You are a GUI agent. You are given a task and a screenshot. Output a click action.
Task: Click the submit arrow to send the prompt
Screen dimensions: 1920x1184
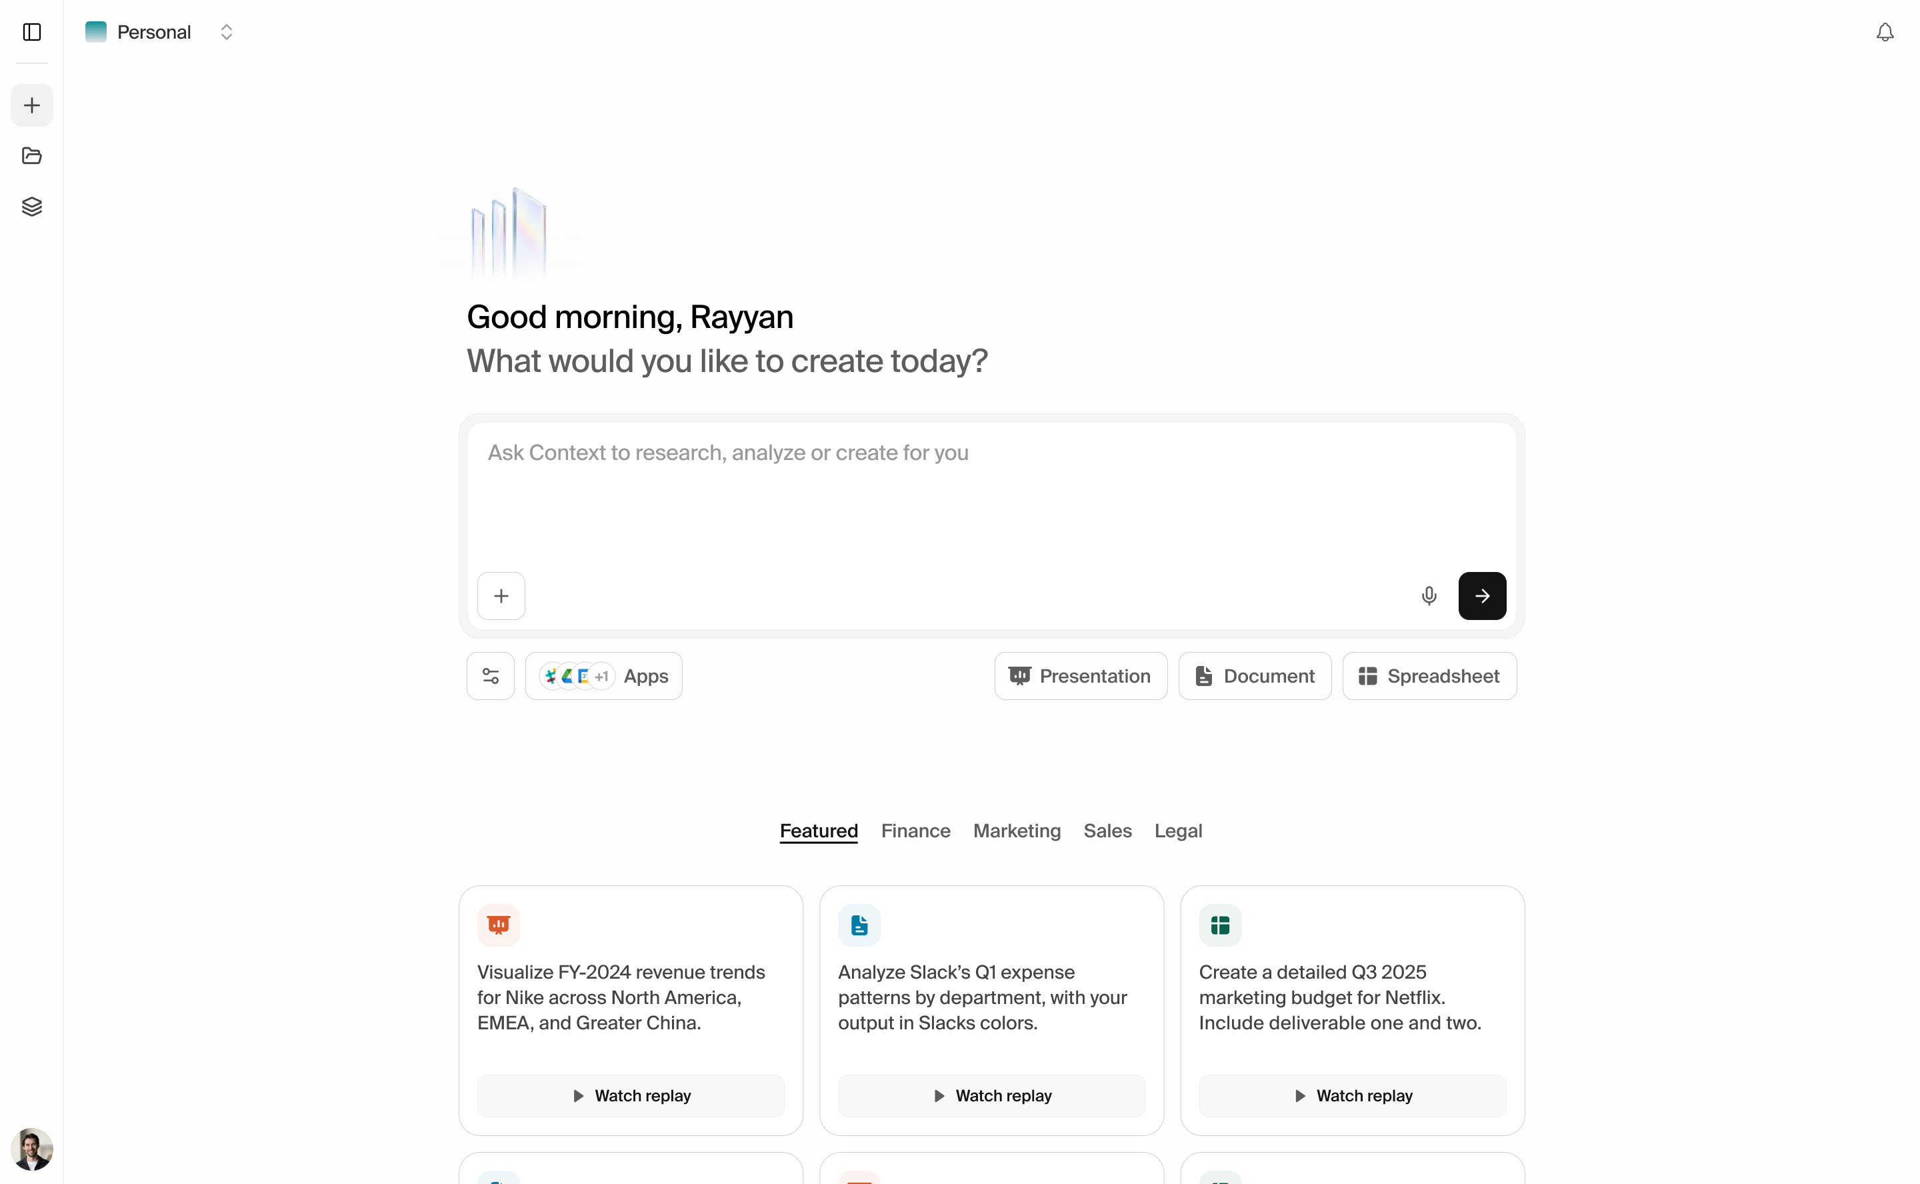coord(1481,596)
